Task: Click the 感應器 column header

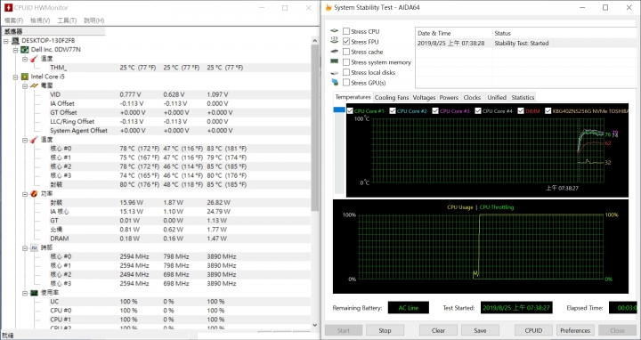Action: point(53,31)
